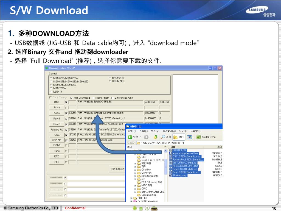The height and width of the screenshot is (211, 281).
Task: Click the SHP APP button
Action: coord(57,140)
